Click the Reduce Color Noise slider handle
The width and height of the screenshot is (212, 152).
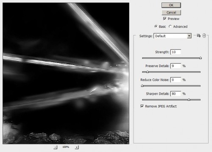(142, 86)
